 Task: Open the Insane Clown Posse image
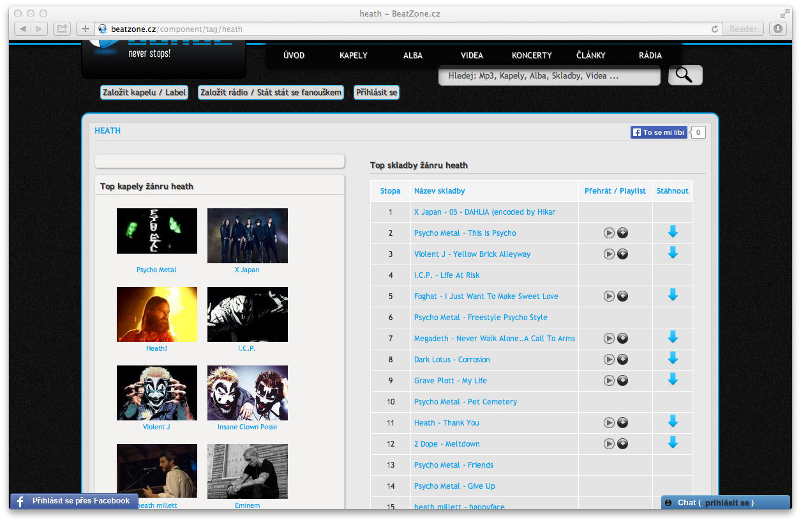(x=248, y=393)
